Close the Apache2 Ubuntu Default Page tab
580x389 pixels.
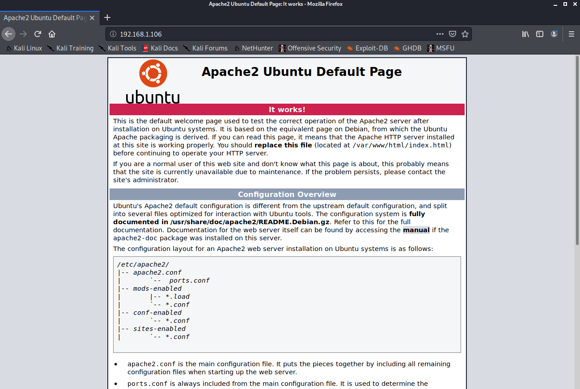point(92,18)
